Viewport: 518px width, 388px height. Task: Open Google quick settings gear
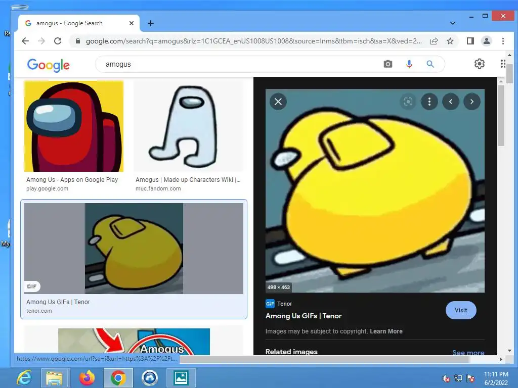(480, 64)
